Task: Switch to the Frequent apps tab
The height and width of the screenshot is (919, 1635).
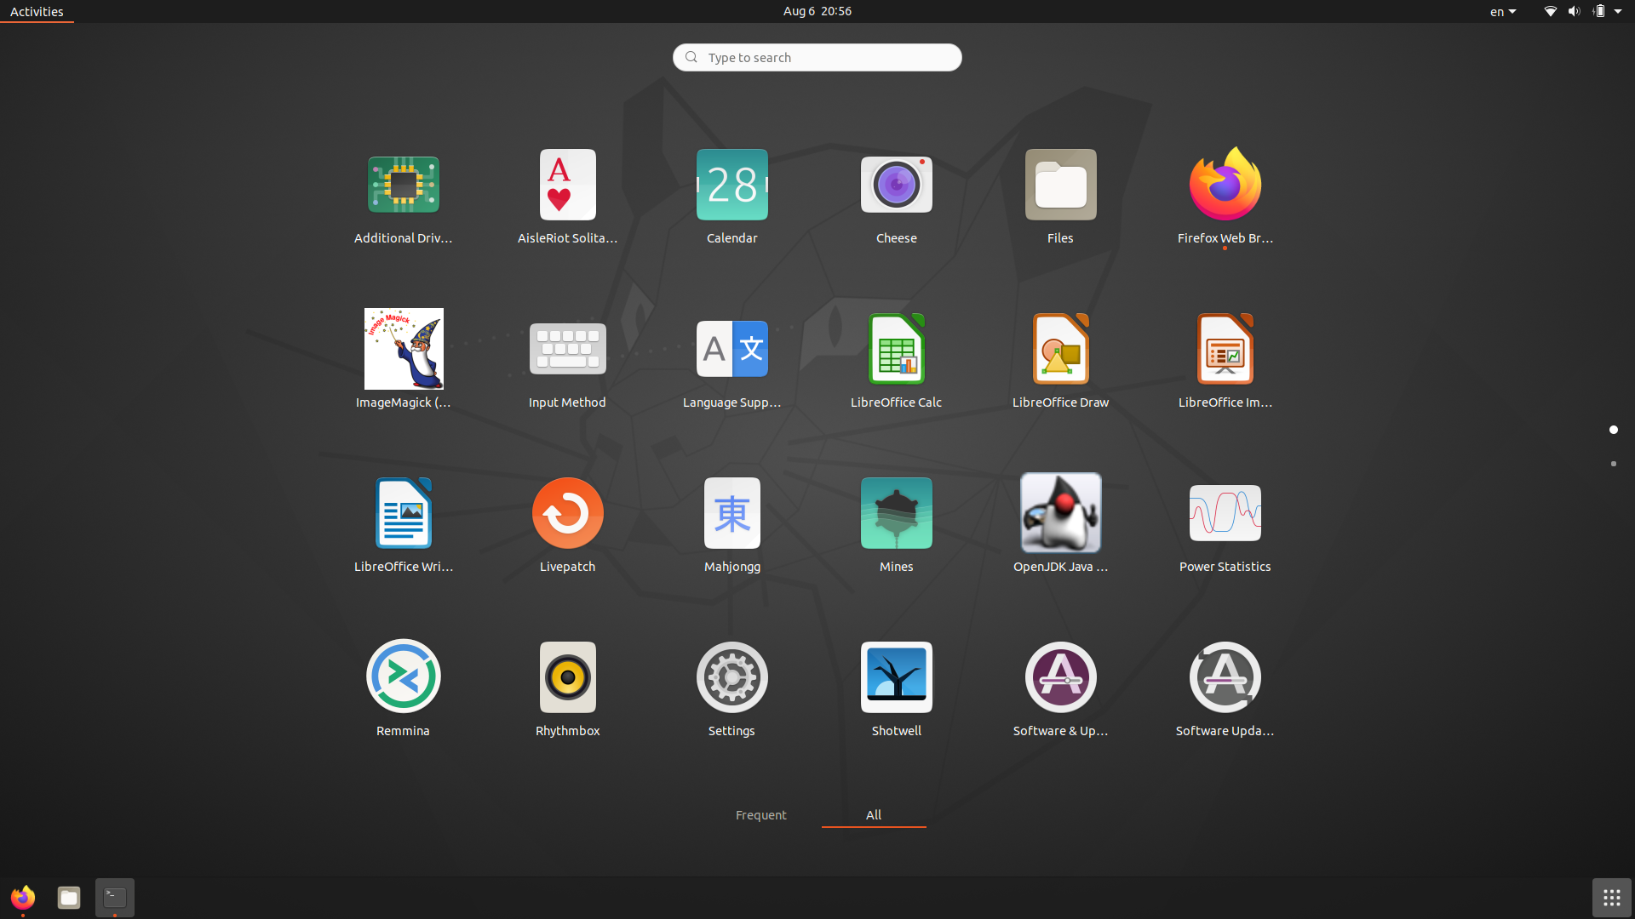Action: [x=760, y=815]
